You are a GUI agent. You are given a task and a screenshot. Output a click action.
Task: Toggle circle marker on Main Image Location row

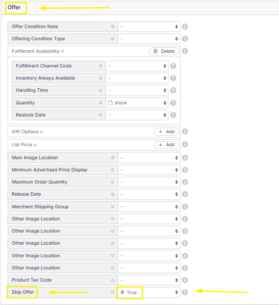112,158
